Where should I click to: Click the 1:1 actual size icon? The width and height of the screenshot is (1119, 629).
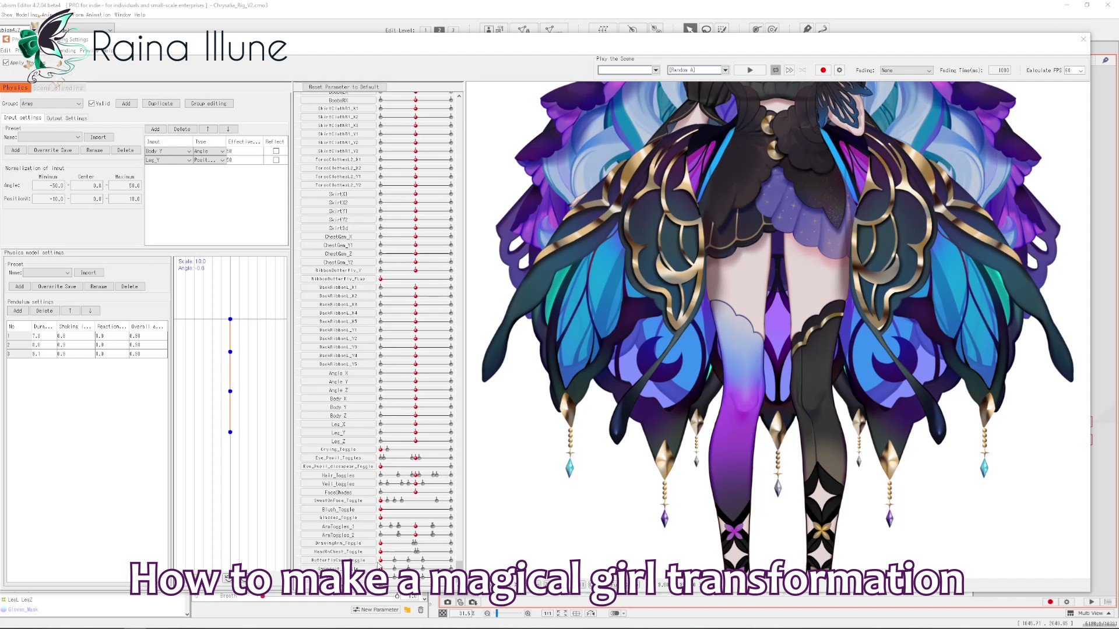tap(547, 613)
